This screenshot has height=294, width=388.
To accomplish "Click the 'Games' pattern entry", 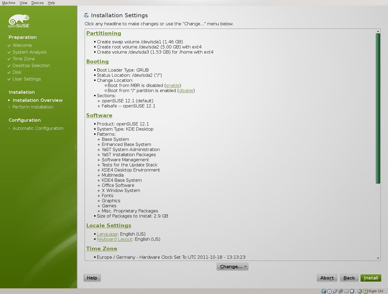I will point(109,206).
